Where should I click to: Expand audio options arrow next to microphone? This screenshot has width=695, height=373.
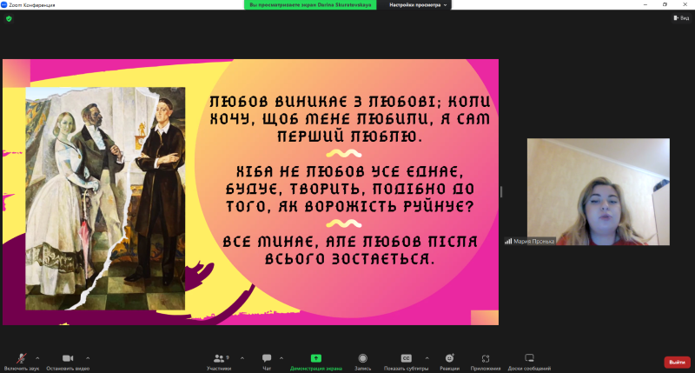(37, 358)
